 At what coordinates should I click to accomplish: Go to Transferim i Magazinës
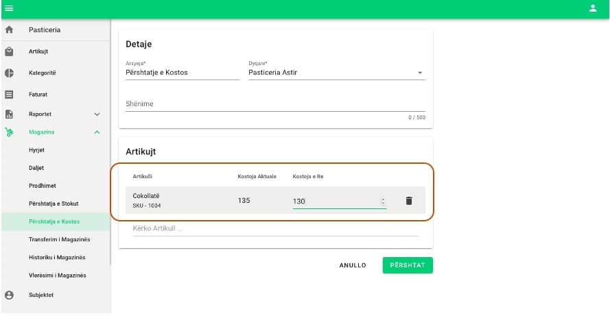pyautogui.click(x=59, y=239)
